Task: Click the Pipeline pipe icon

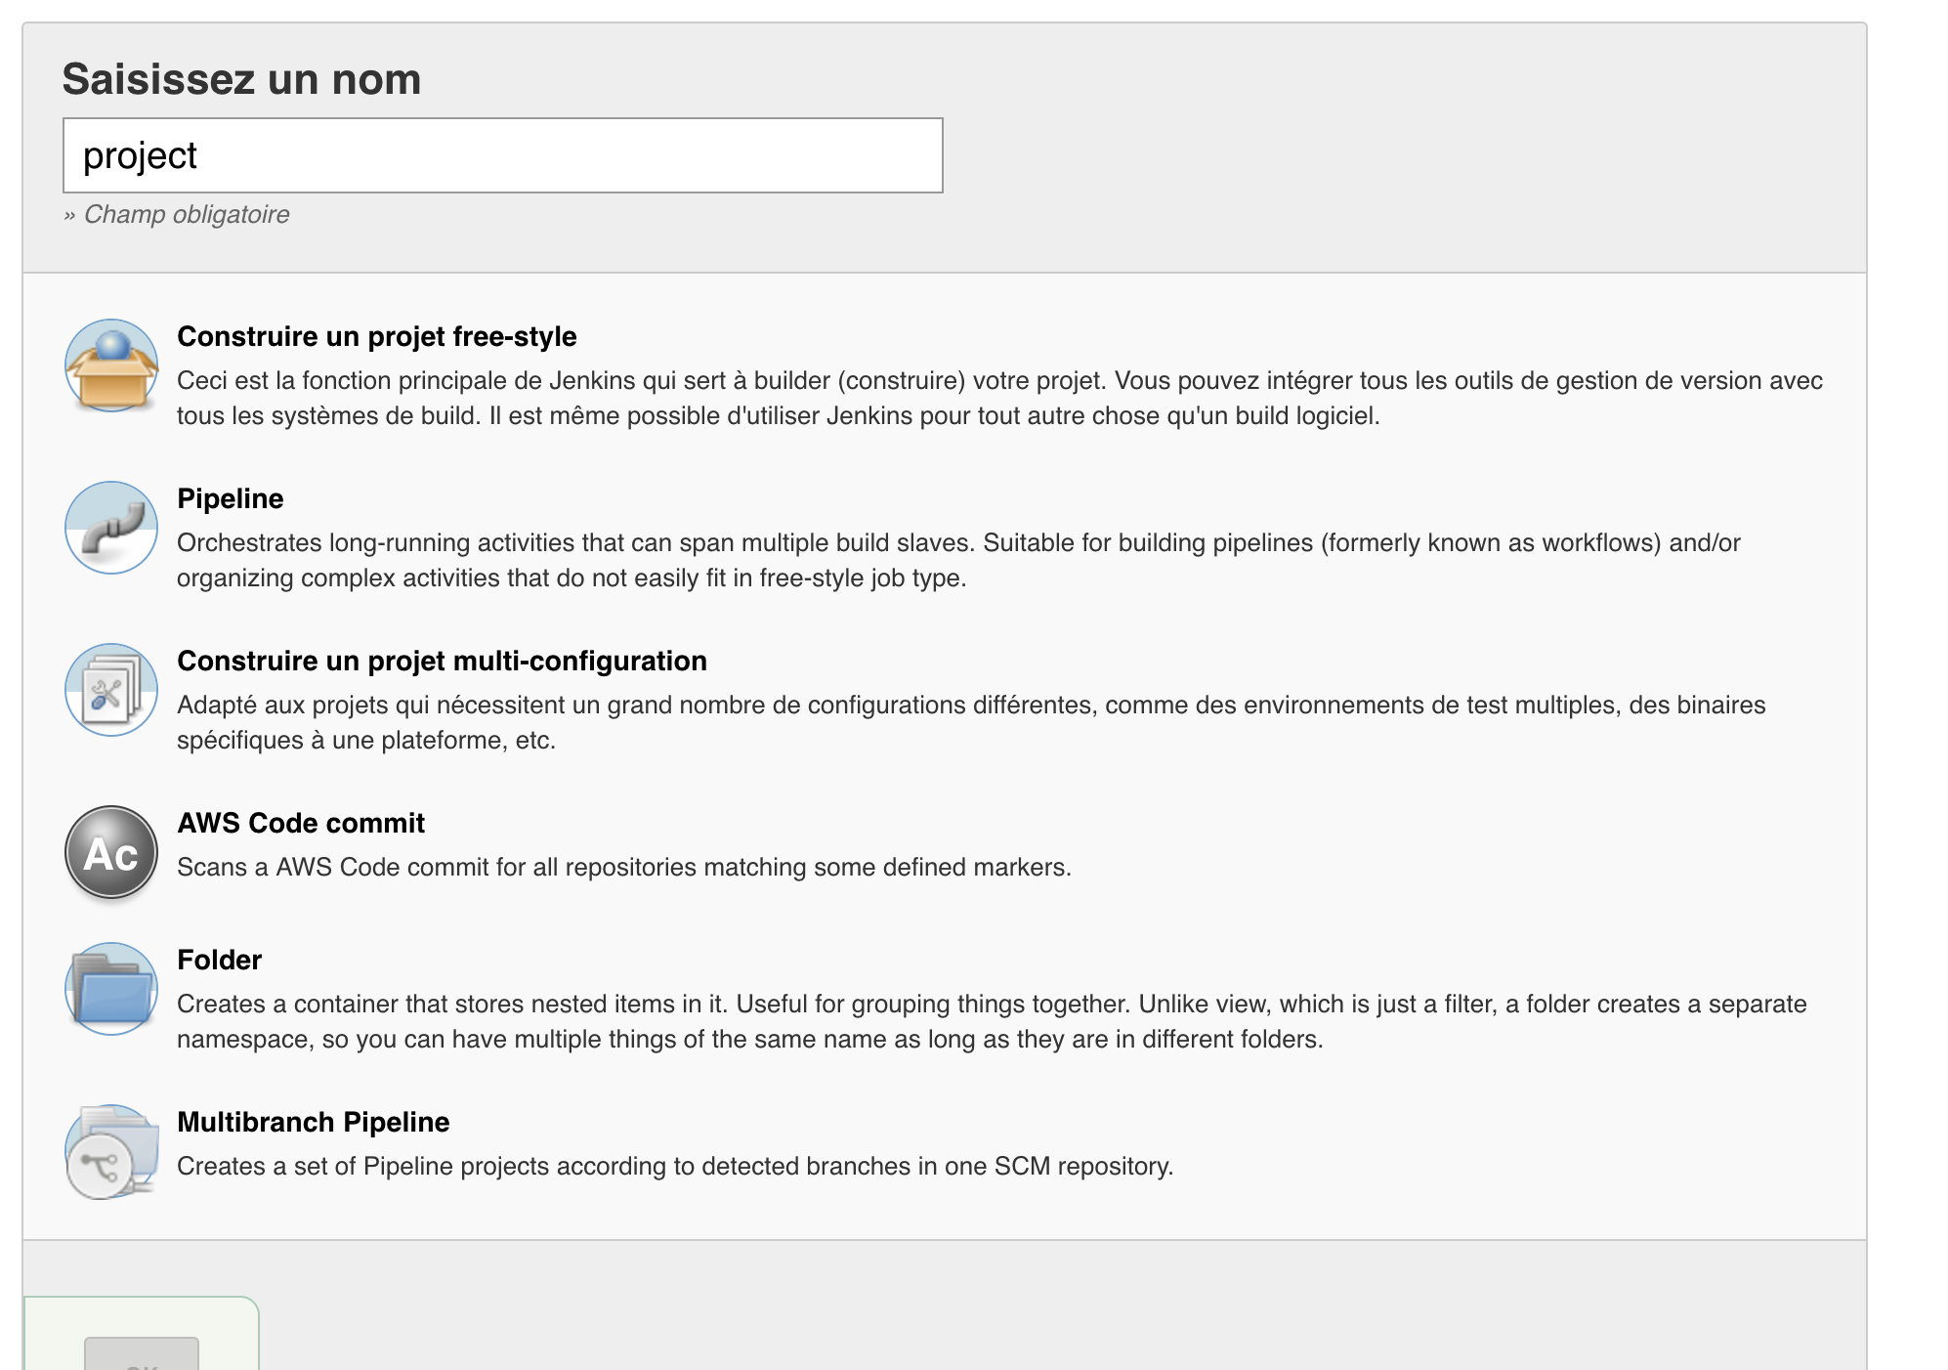Action: point(111,528)
